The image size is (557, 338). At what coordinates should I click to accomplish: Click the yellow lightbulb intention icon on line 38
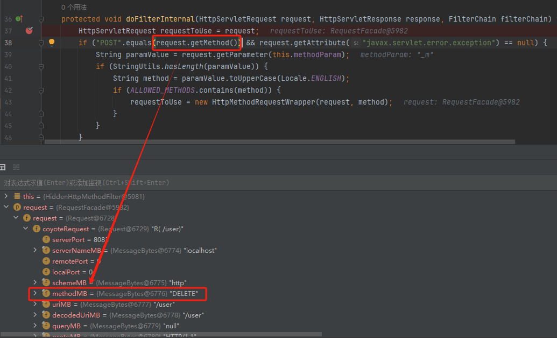(x=52, y=43)
